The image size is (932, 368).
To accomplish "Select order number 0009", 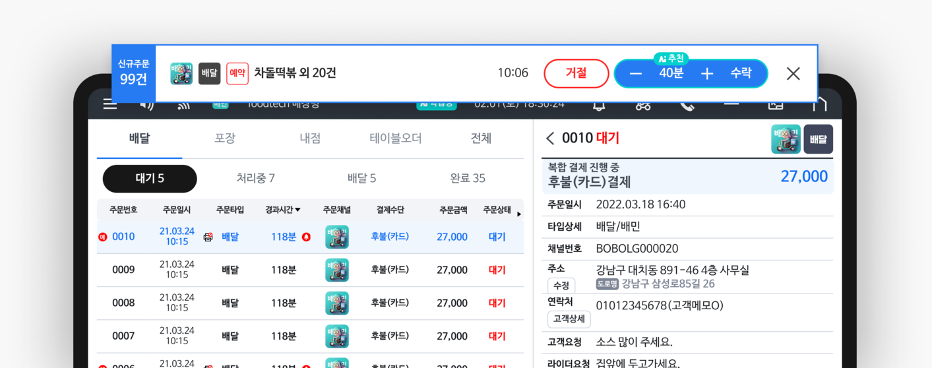I will pyautogui.click(x=123, y=270).
